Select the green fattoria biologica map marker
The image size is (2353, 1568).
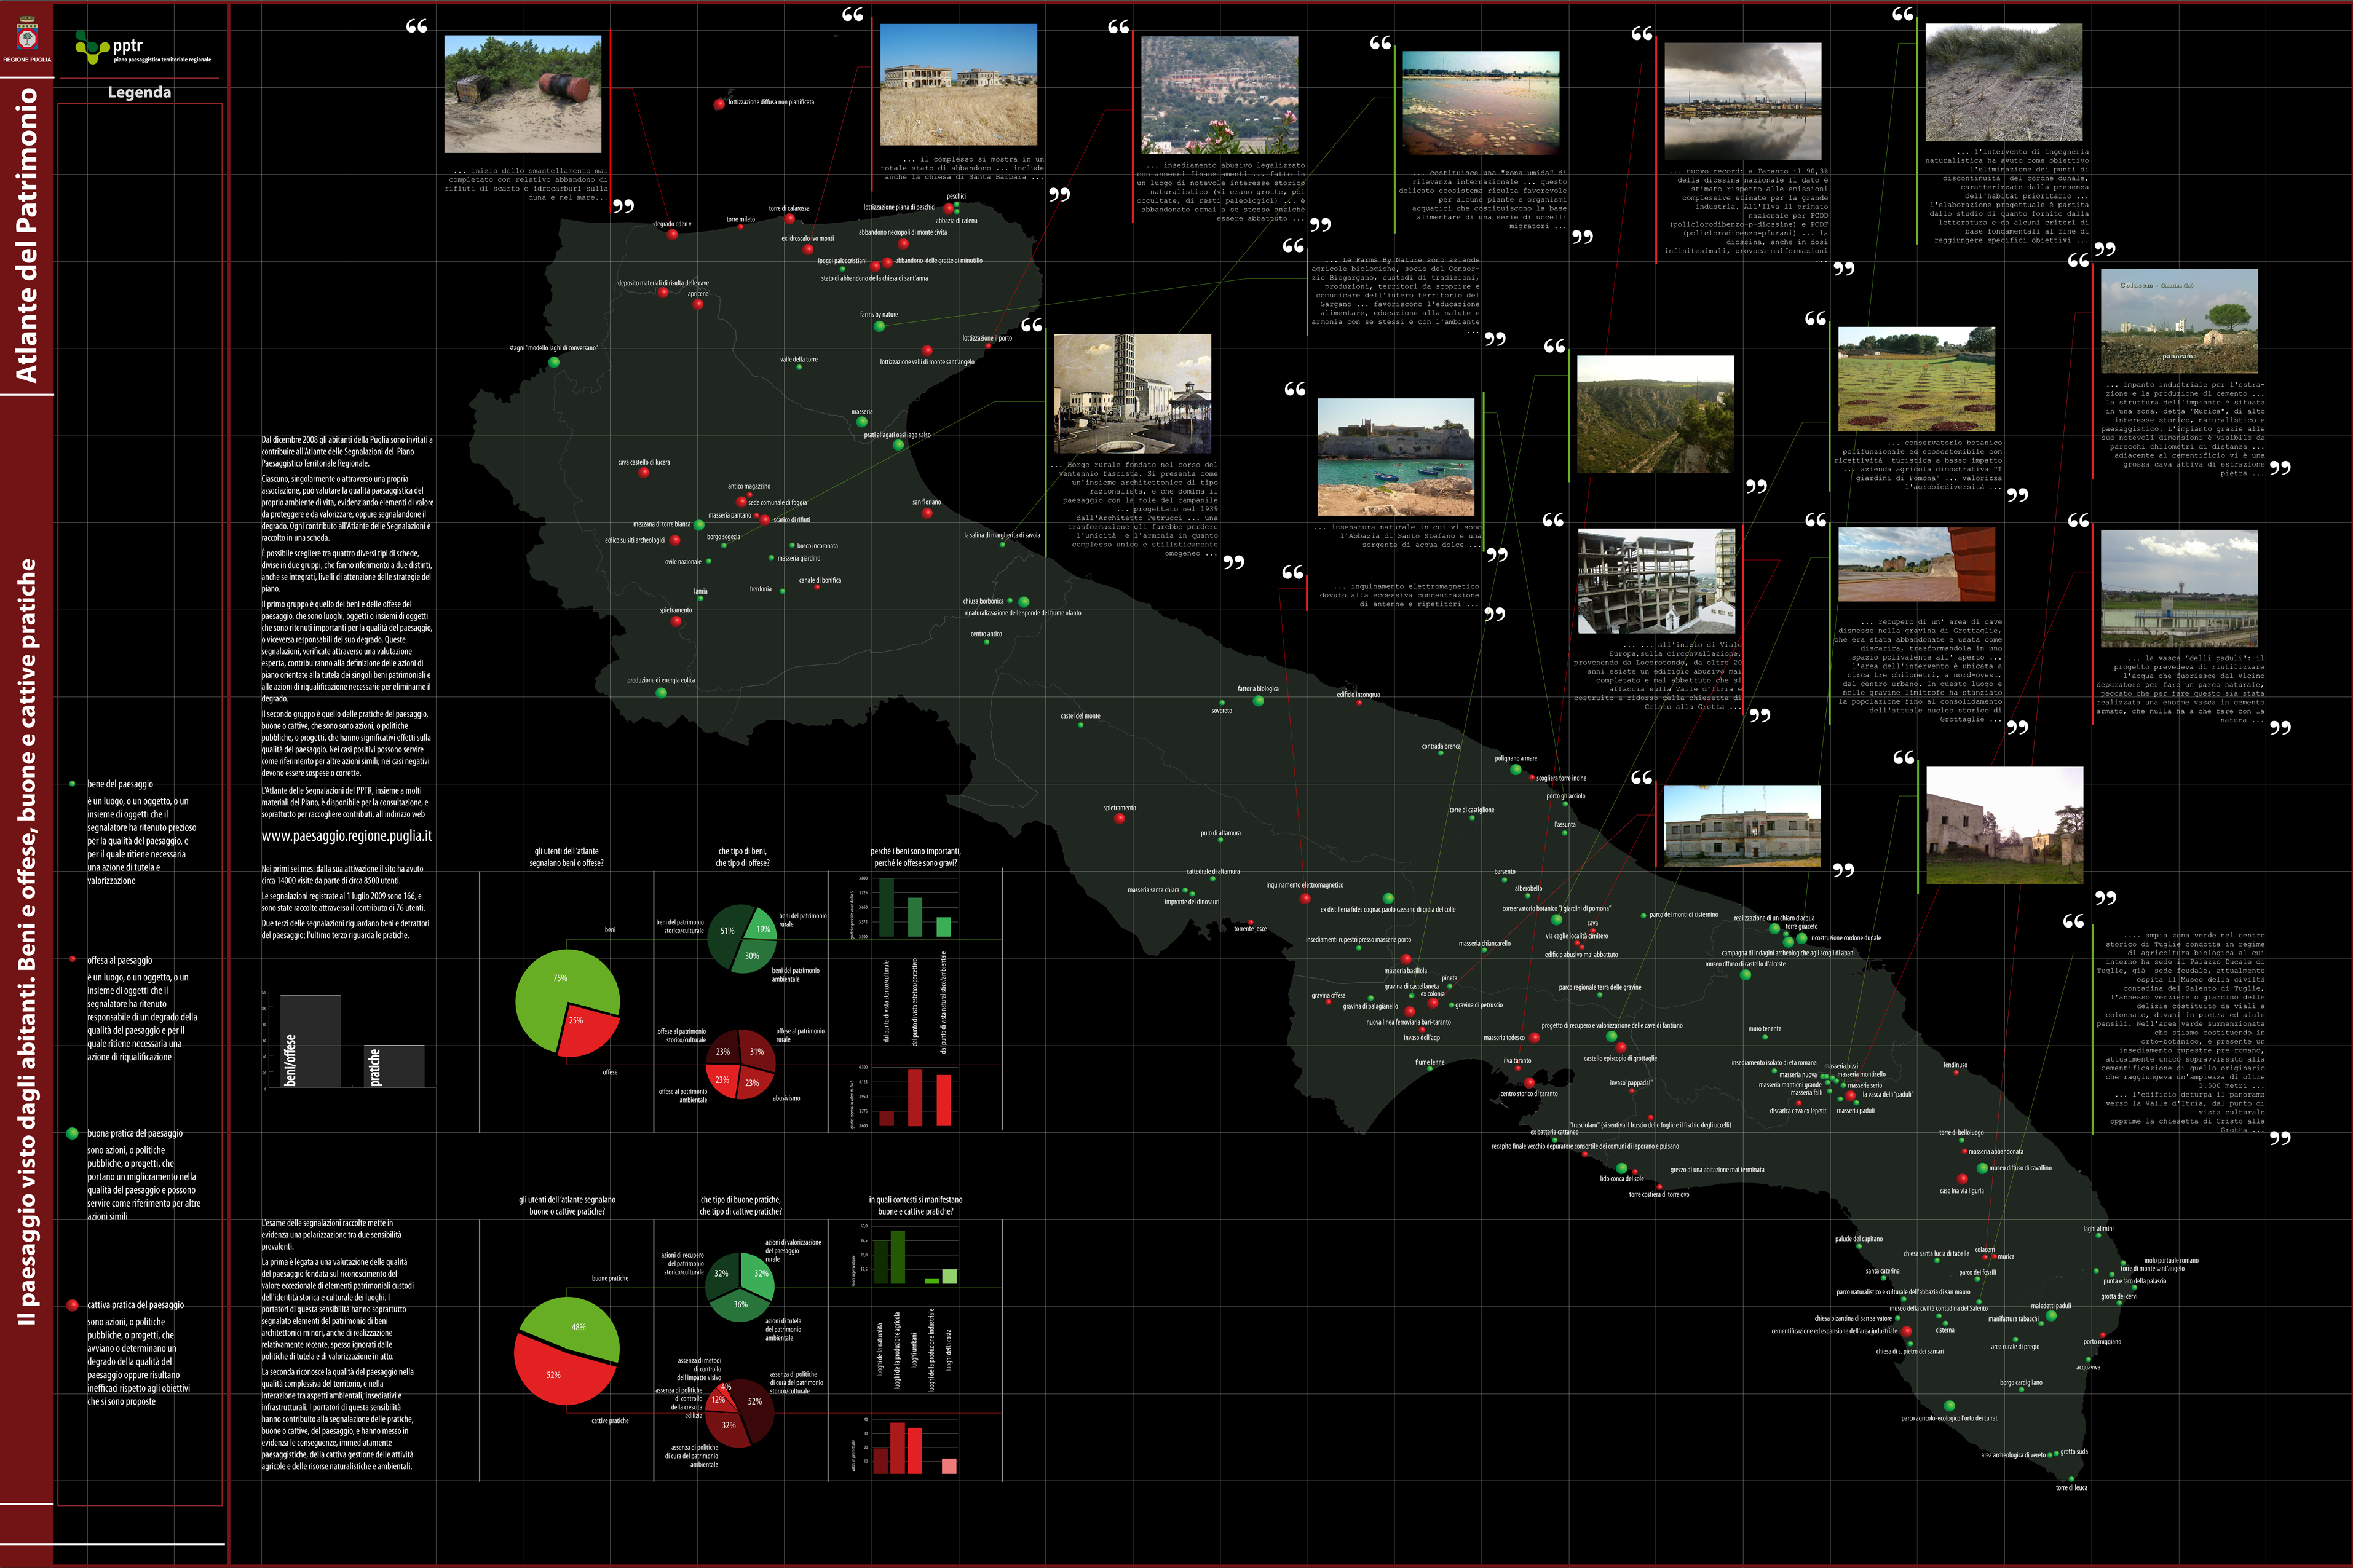[1258, 700]
